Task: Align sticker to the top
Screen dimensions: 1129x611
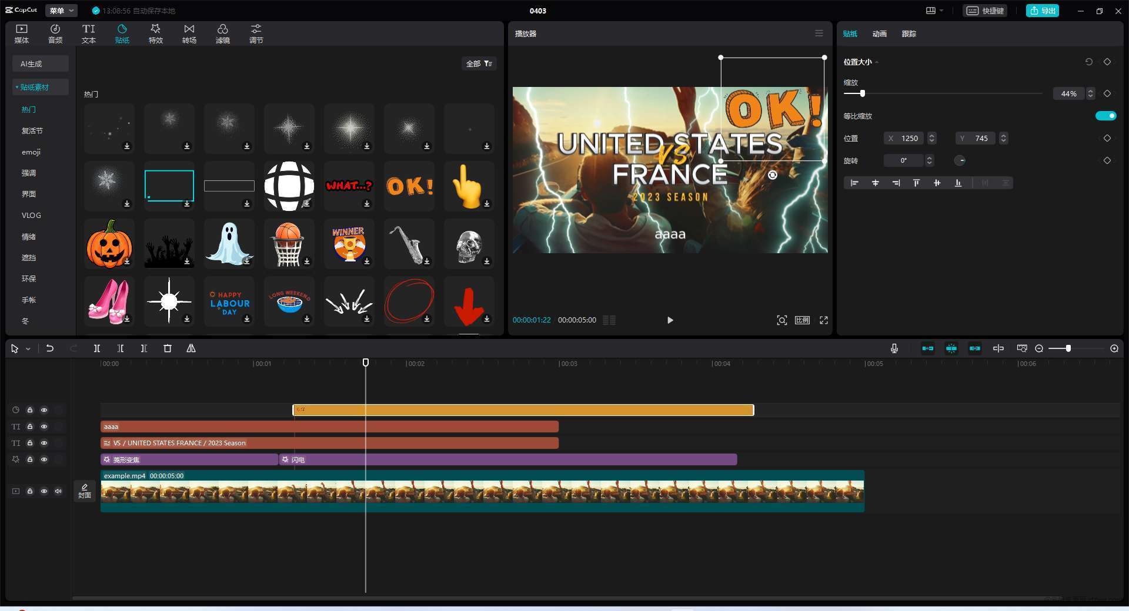Action: point(916,183)
